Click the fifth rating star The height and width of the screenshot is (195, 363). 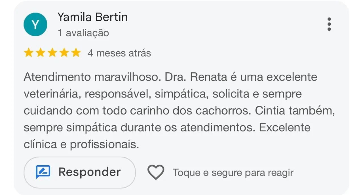[x=76, y=53]
